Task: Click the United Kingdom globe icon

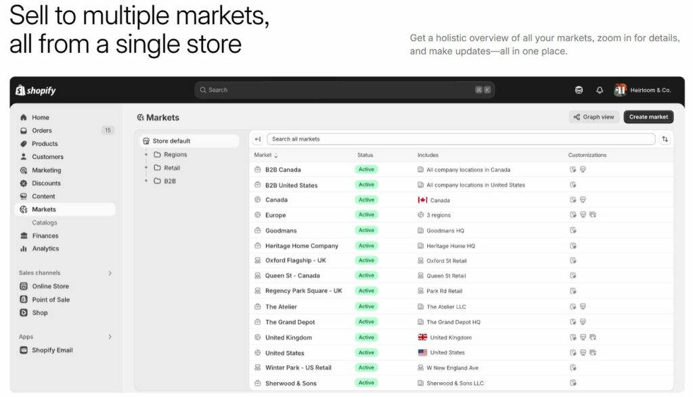Action: 258,337
